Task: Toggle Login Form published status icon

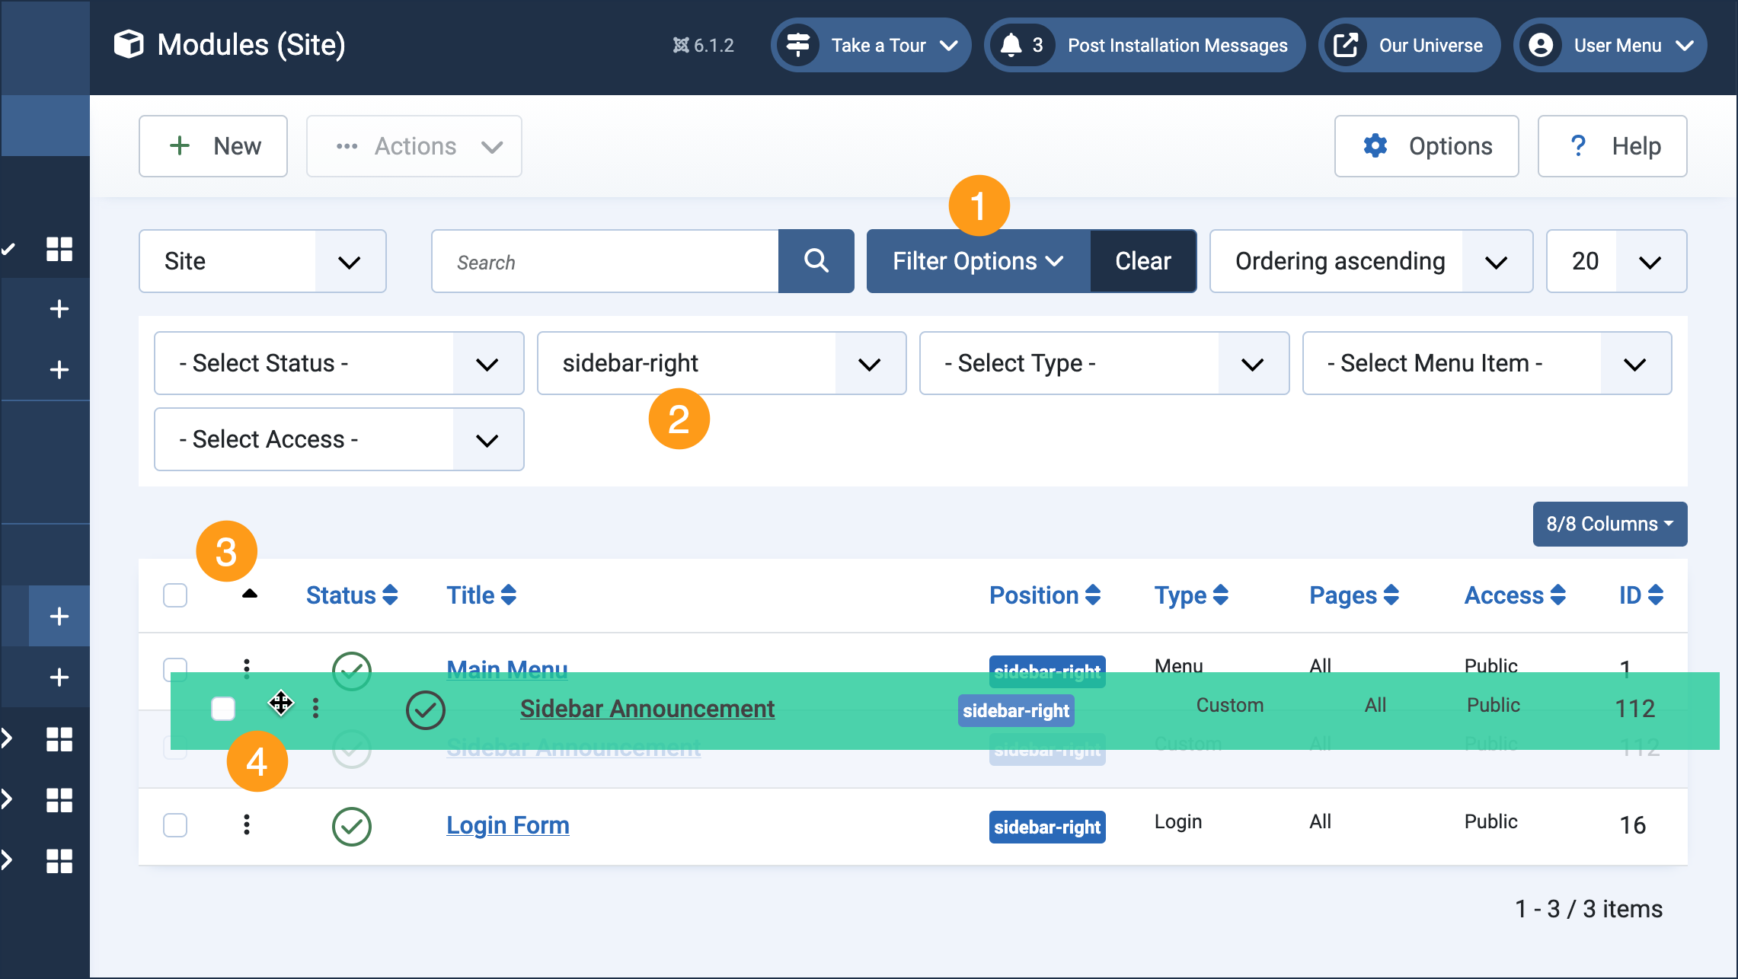Action: (x=352, y=827)
